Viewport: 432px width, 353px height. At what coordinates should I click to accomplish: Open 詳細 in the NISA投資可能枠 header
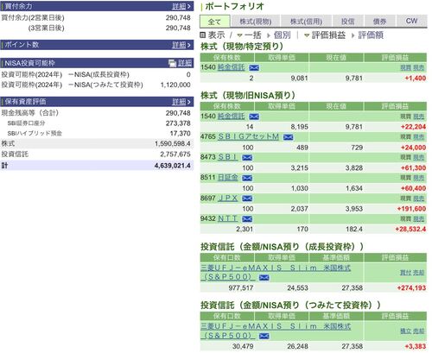pyautogui.click(x=185, y=63)
